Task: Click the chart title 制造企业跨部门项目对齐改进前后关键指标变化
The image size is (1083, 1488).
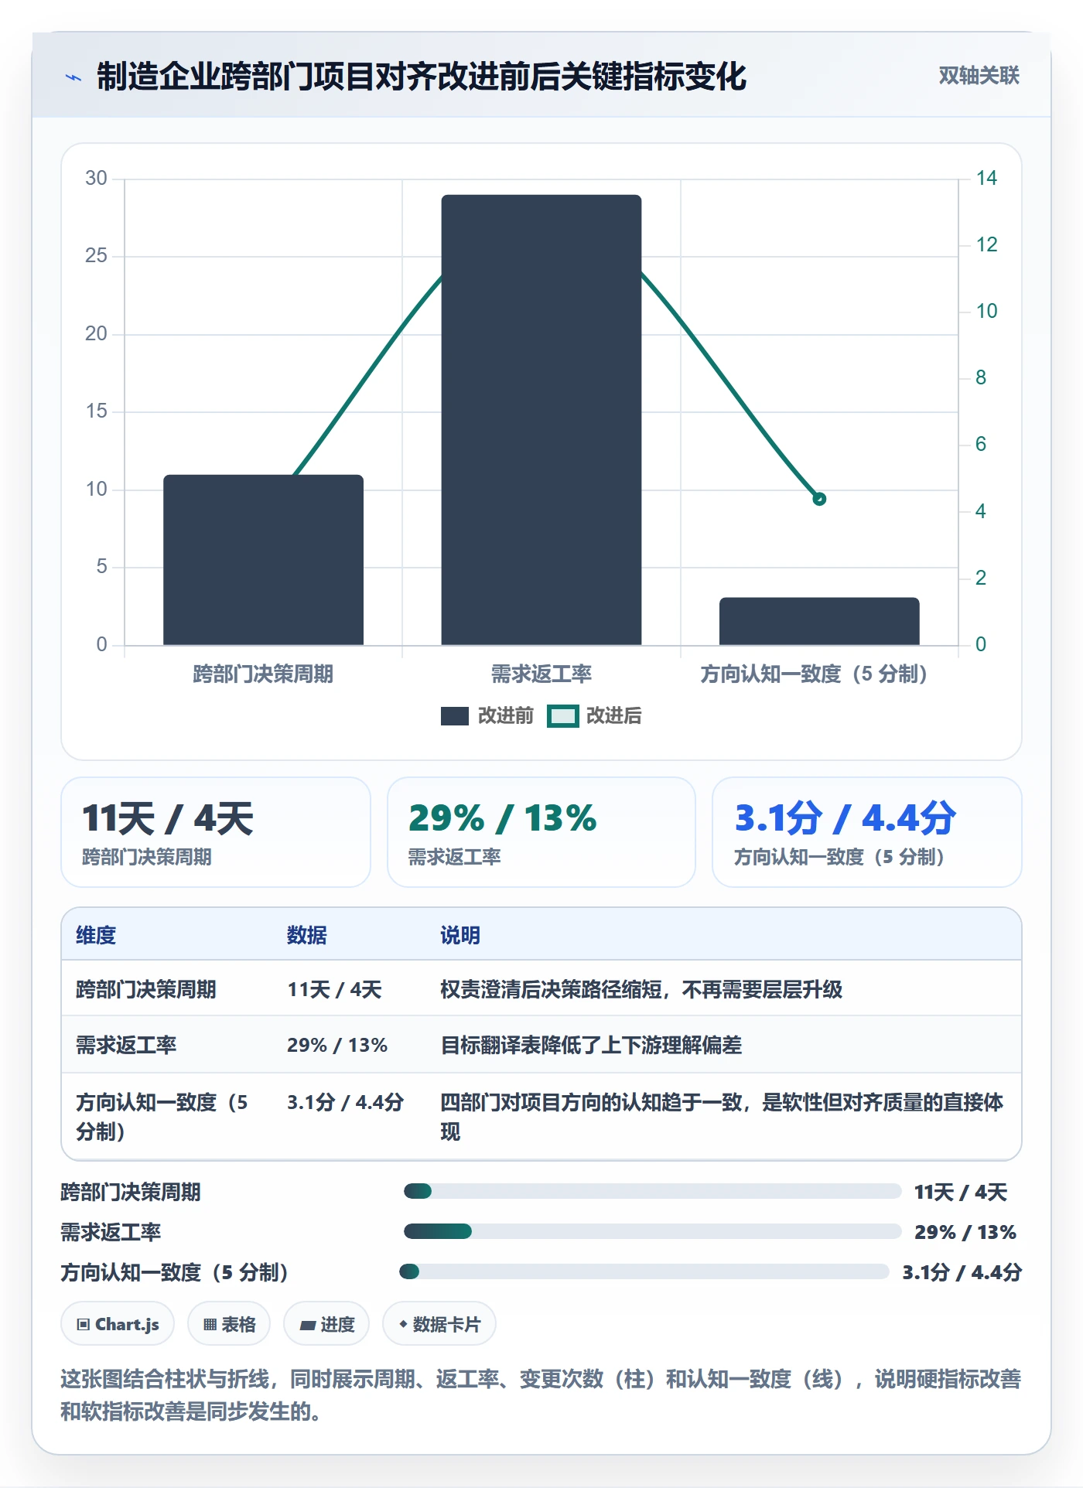Action: coord(422,77)
